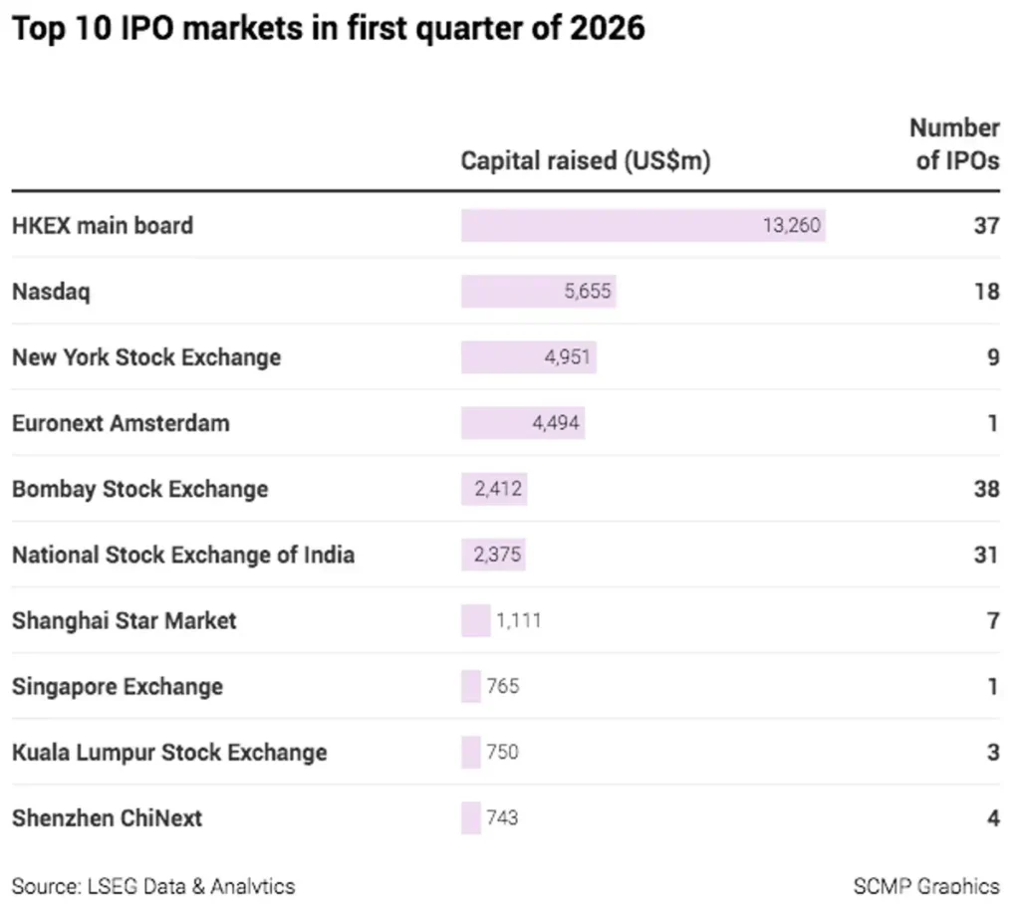The image size is (1020, 907).
Task: Click the "Capital raised (US$m)" column header
Action: pyautogui.click(x=585, y=161)
